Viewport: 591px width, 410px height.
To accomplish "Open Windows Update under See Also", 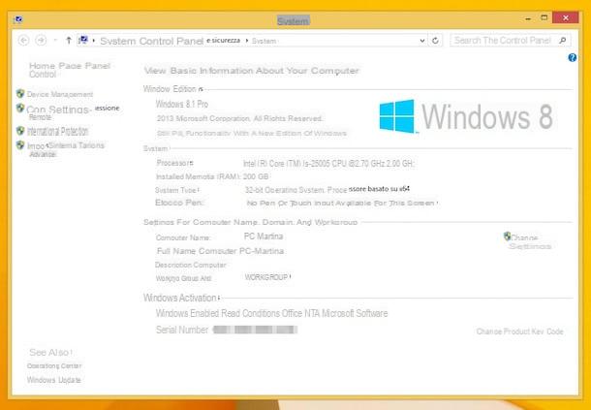I will click(54, 380).
